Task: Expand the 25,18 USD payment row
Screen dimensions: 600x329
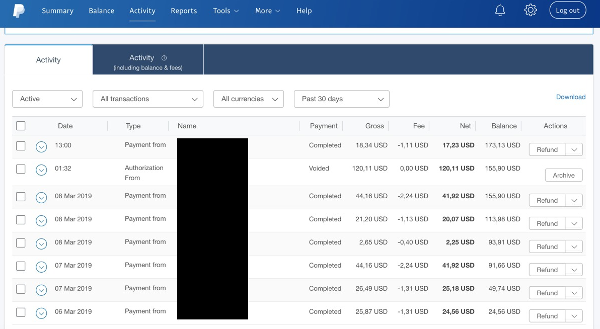Action: tap(41, 290)
